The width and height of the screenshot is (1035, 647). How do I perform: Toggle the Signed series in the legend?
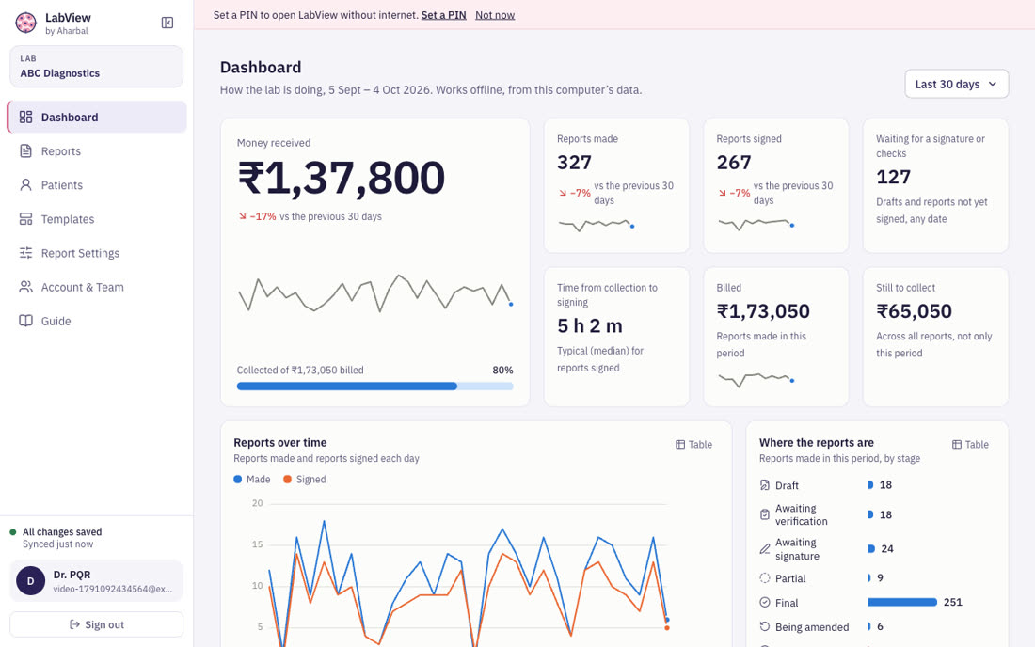tap(304, 480)
